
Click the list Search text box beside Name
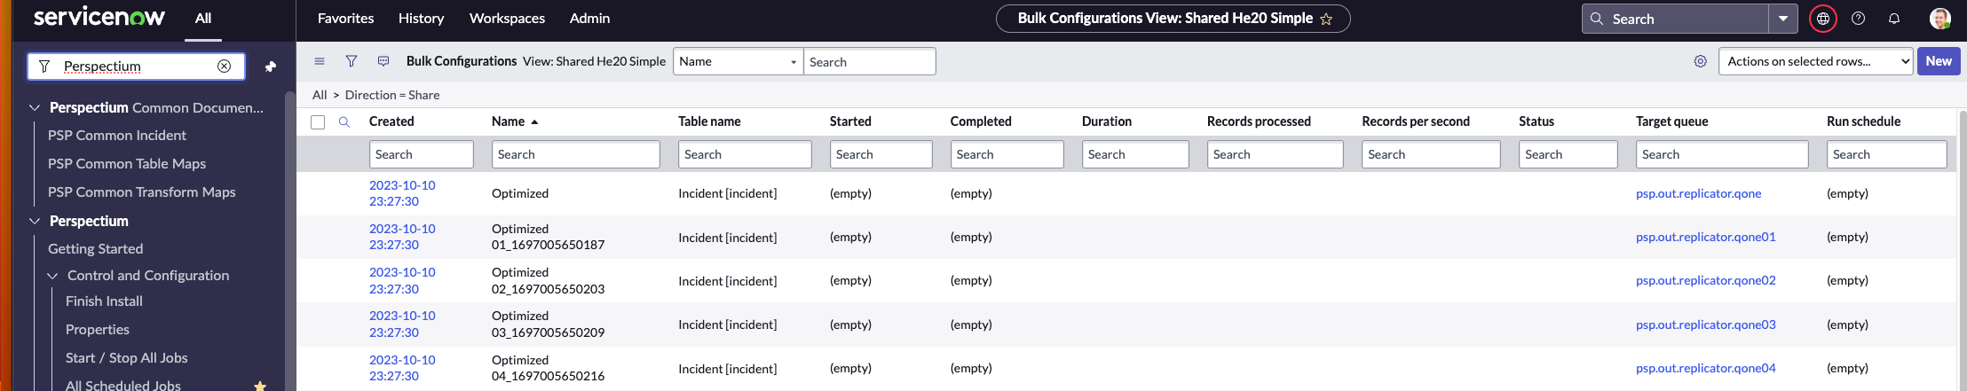pos(869,61)
